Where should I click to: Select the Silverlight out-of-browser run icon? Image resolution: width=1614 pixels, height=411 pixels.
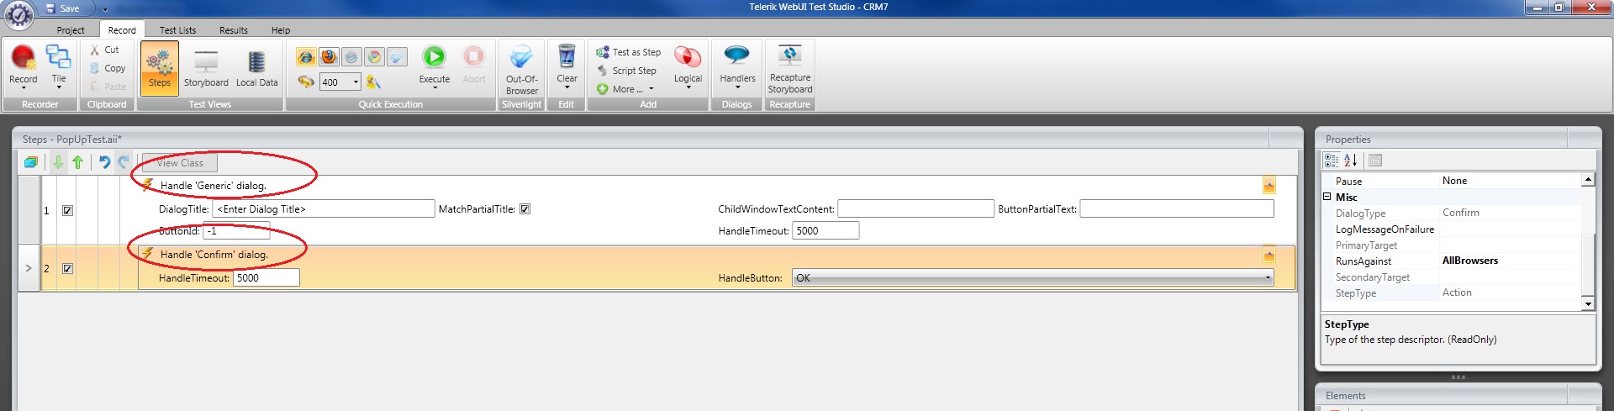coord(397,57)
